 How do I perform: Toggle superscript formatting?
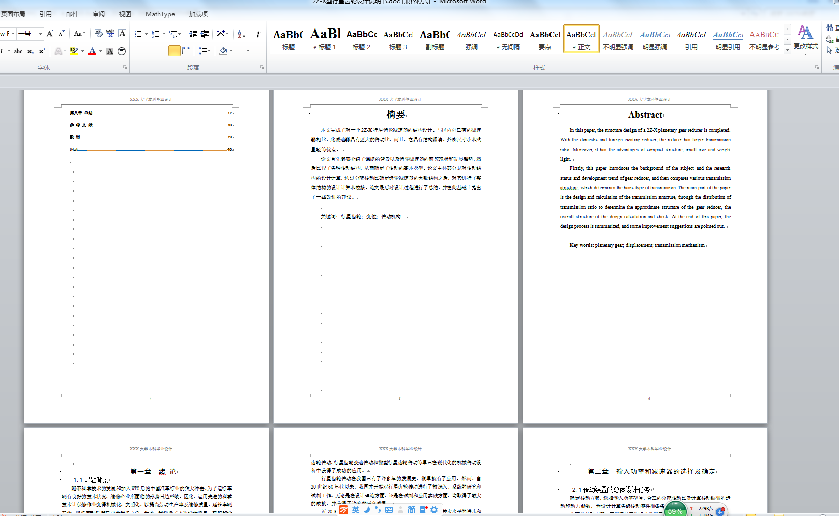(x=42, y=51)
